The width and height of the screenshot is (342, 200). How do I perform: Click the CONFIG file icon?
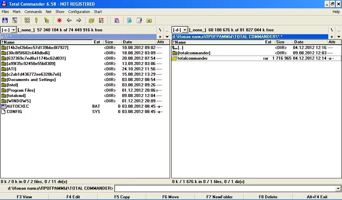(3, 112)
